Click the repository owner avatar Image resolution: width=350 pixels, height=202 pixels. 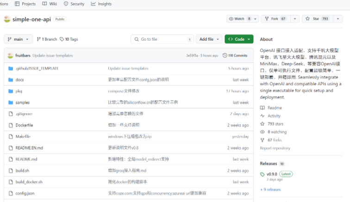[7, 19]
